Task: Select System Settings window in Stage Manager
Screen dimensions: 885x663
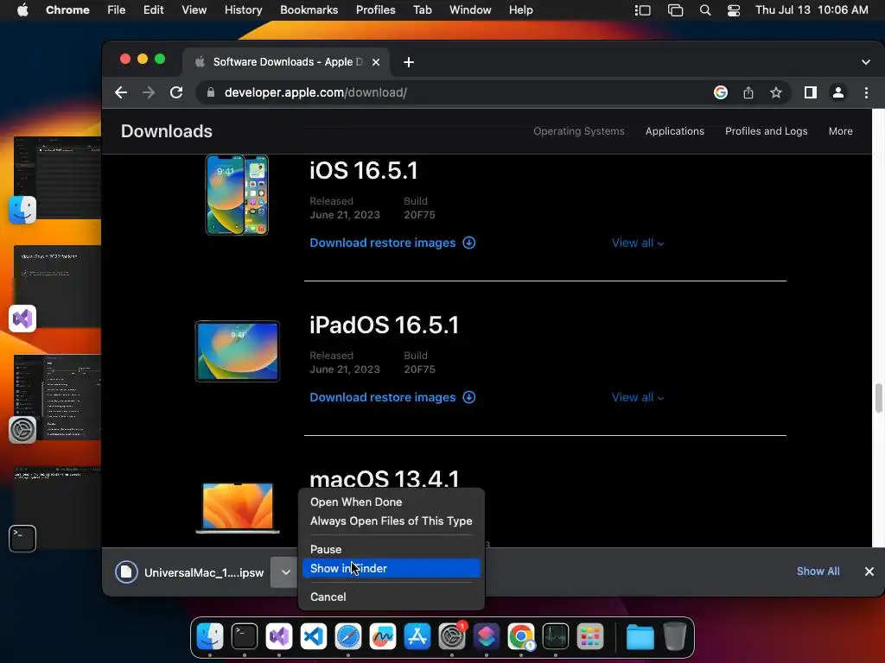Action: tap(57, 397)
